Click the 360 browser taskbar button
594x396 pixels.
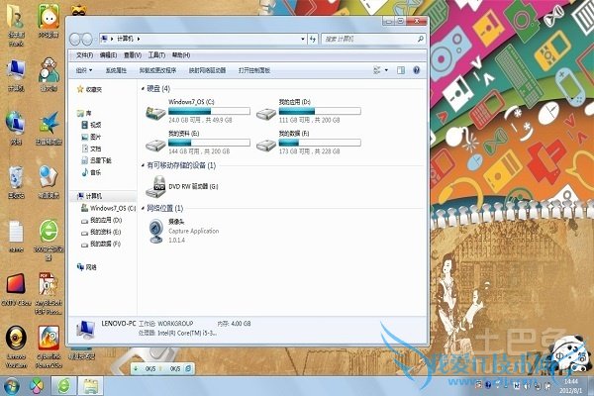point(64,386)
